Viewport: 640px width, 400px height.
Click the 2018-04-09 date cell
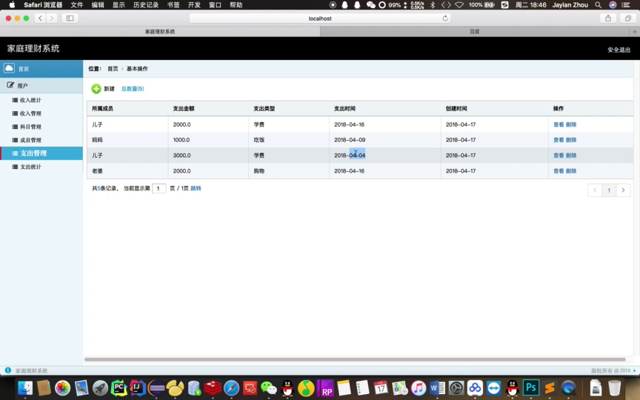tap(350, 140)
